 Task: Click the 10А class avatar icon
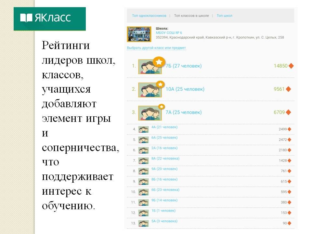tap(149, 89)
